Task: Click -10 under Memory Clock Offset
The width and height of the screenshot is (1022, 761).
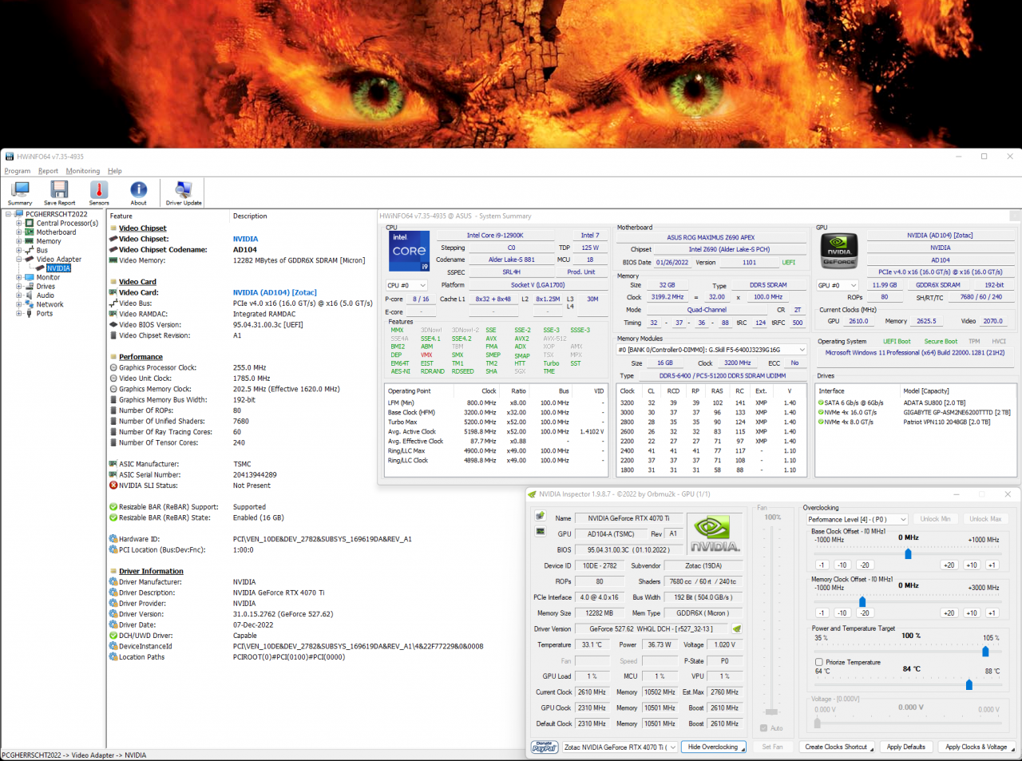Action: [842, 613]
